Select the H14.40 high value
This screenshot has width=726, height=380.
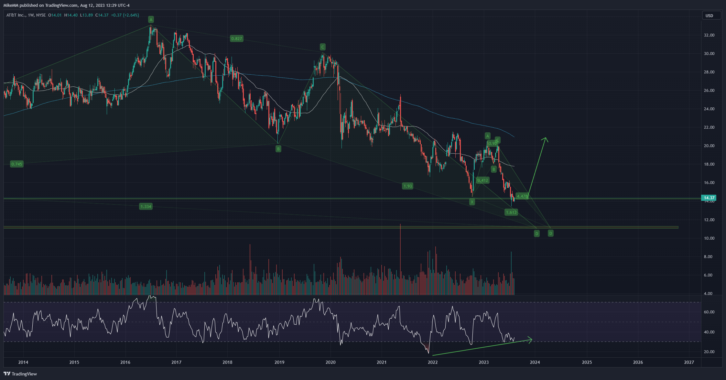click(x=71, y=15)
